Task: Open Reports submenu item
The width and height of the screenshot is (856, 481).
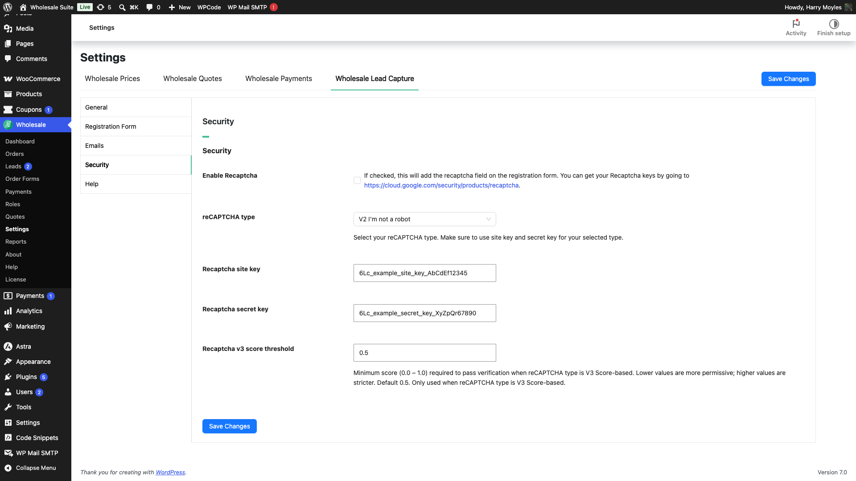Action: tap(16, 241)
